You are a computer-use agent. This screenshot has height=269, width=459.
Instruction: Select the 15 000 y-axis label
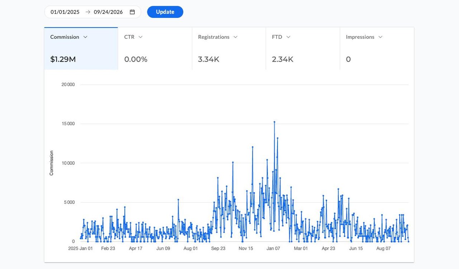point(68,124)
